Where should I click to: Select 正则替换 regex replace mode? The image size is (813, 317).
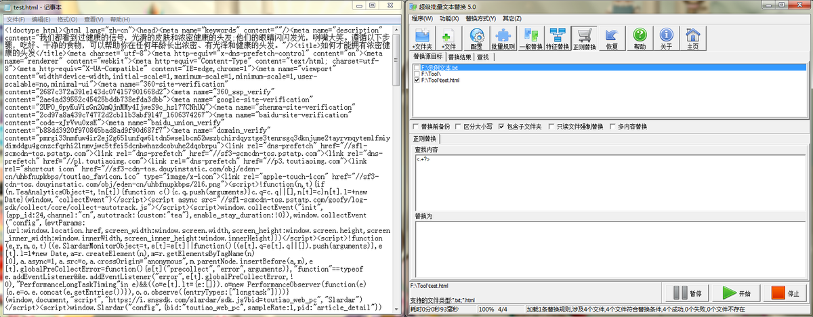click(585, 39)
